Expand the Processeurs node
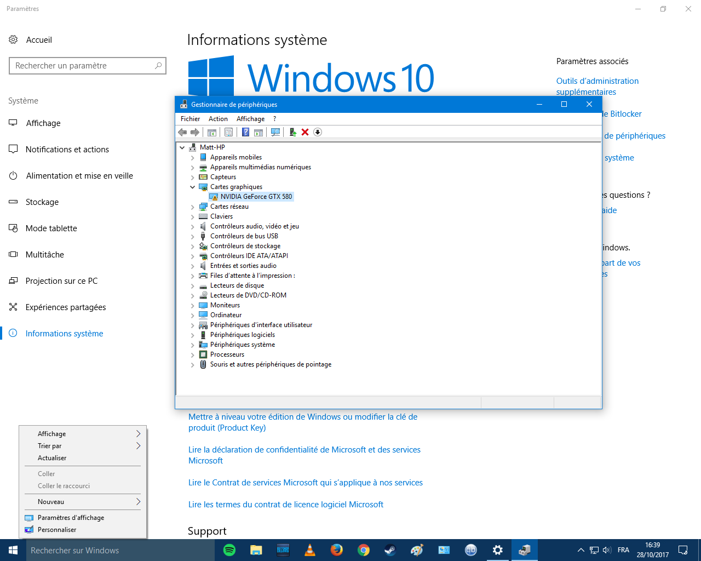 point(192,355)
